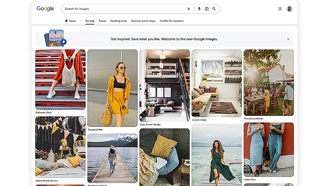Image resolution: width=332 pixels, height=186 pixels.
Task: Open the Wanderlust Waves lake pier image
Action: coord(113,158)
